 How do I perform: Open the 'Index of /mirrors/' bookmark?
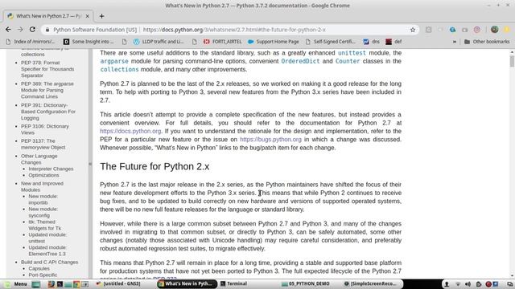point(31,42)
